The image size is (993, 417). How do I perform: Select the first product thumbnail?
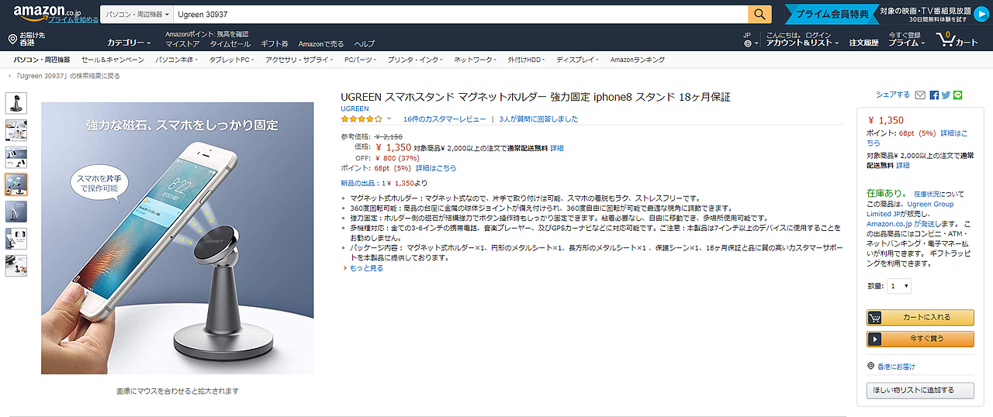pyautogui.click(x=16, y=102)
